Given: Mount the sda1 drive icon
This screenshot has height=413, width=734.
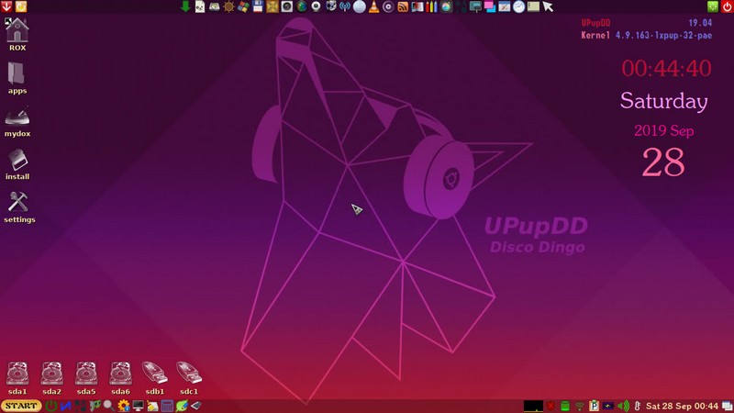Looking at the screenshot, I should [x=17, y=374].
